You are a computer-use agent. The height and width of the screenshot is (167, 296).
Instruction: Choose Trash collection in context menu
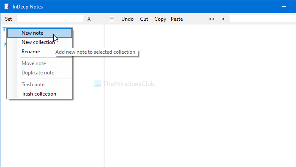pos(39,94)
